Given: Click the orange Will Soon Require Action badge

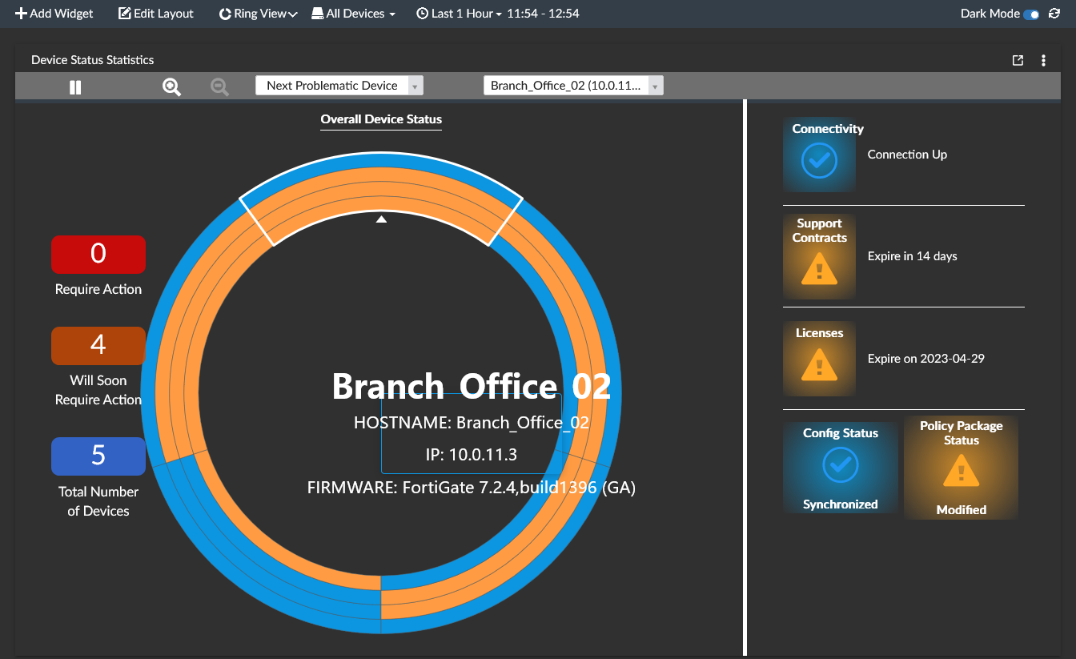Looking at the screenshot, I should coord(98,345).
